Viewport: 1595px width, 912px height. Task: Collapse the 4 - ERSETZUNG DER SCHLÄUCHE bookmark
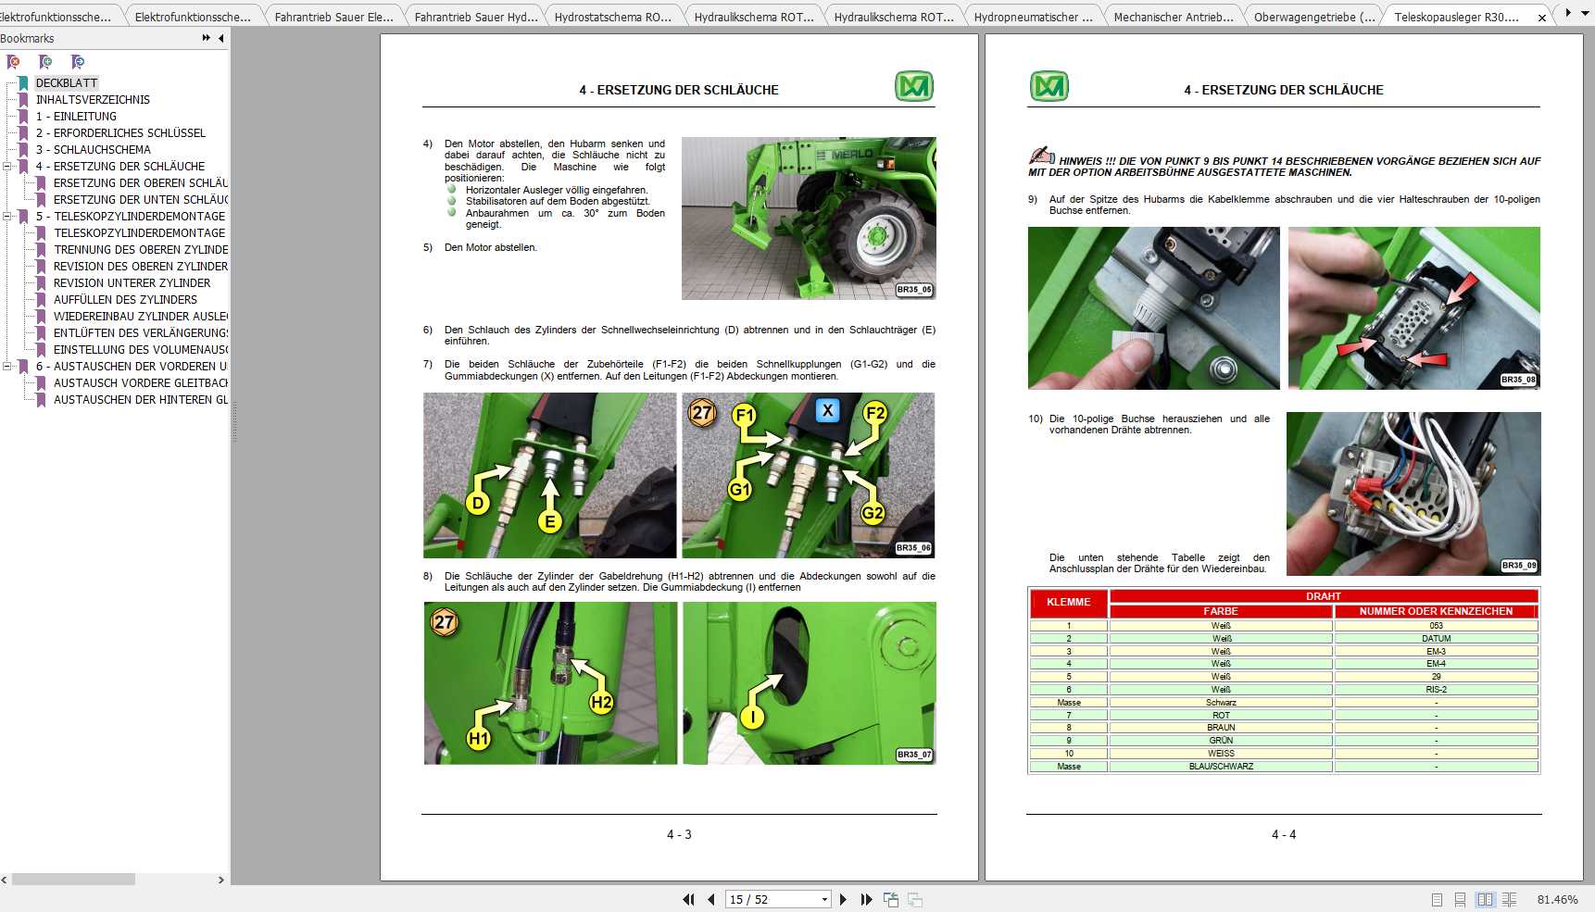7,167
